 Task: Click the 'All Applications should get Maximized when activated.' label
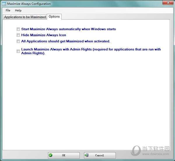click(66, 41)
